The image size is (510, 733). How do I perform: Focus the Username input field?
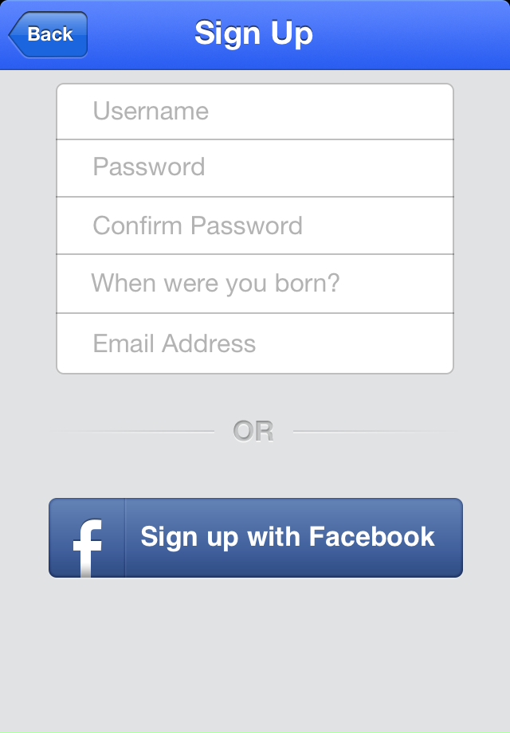(255, 112)
